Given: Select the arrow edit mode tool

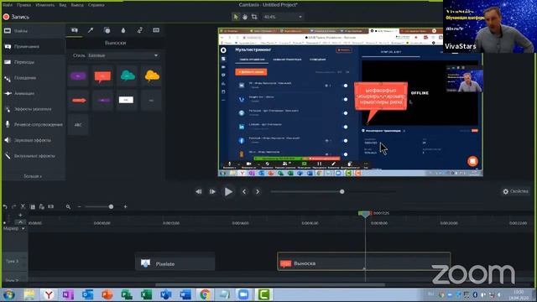Looking at the screenshot, I should [x=236, y=17].
